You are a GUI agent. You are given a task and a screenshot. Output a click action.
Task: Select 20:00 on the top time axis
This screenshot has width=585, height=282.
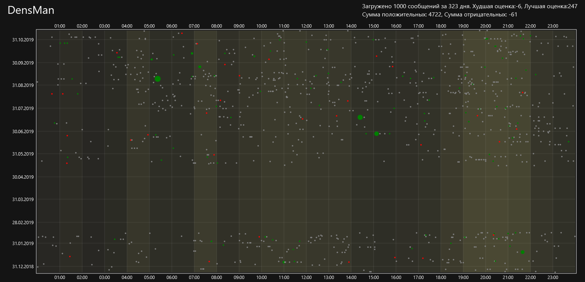(486, 26)
